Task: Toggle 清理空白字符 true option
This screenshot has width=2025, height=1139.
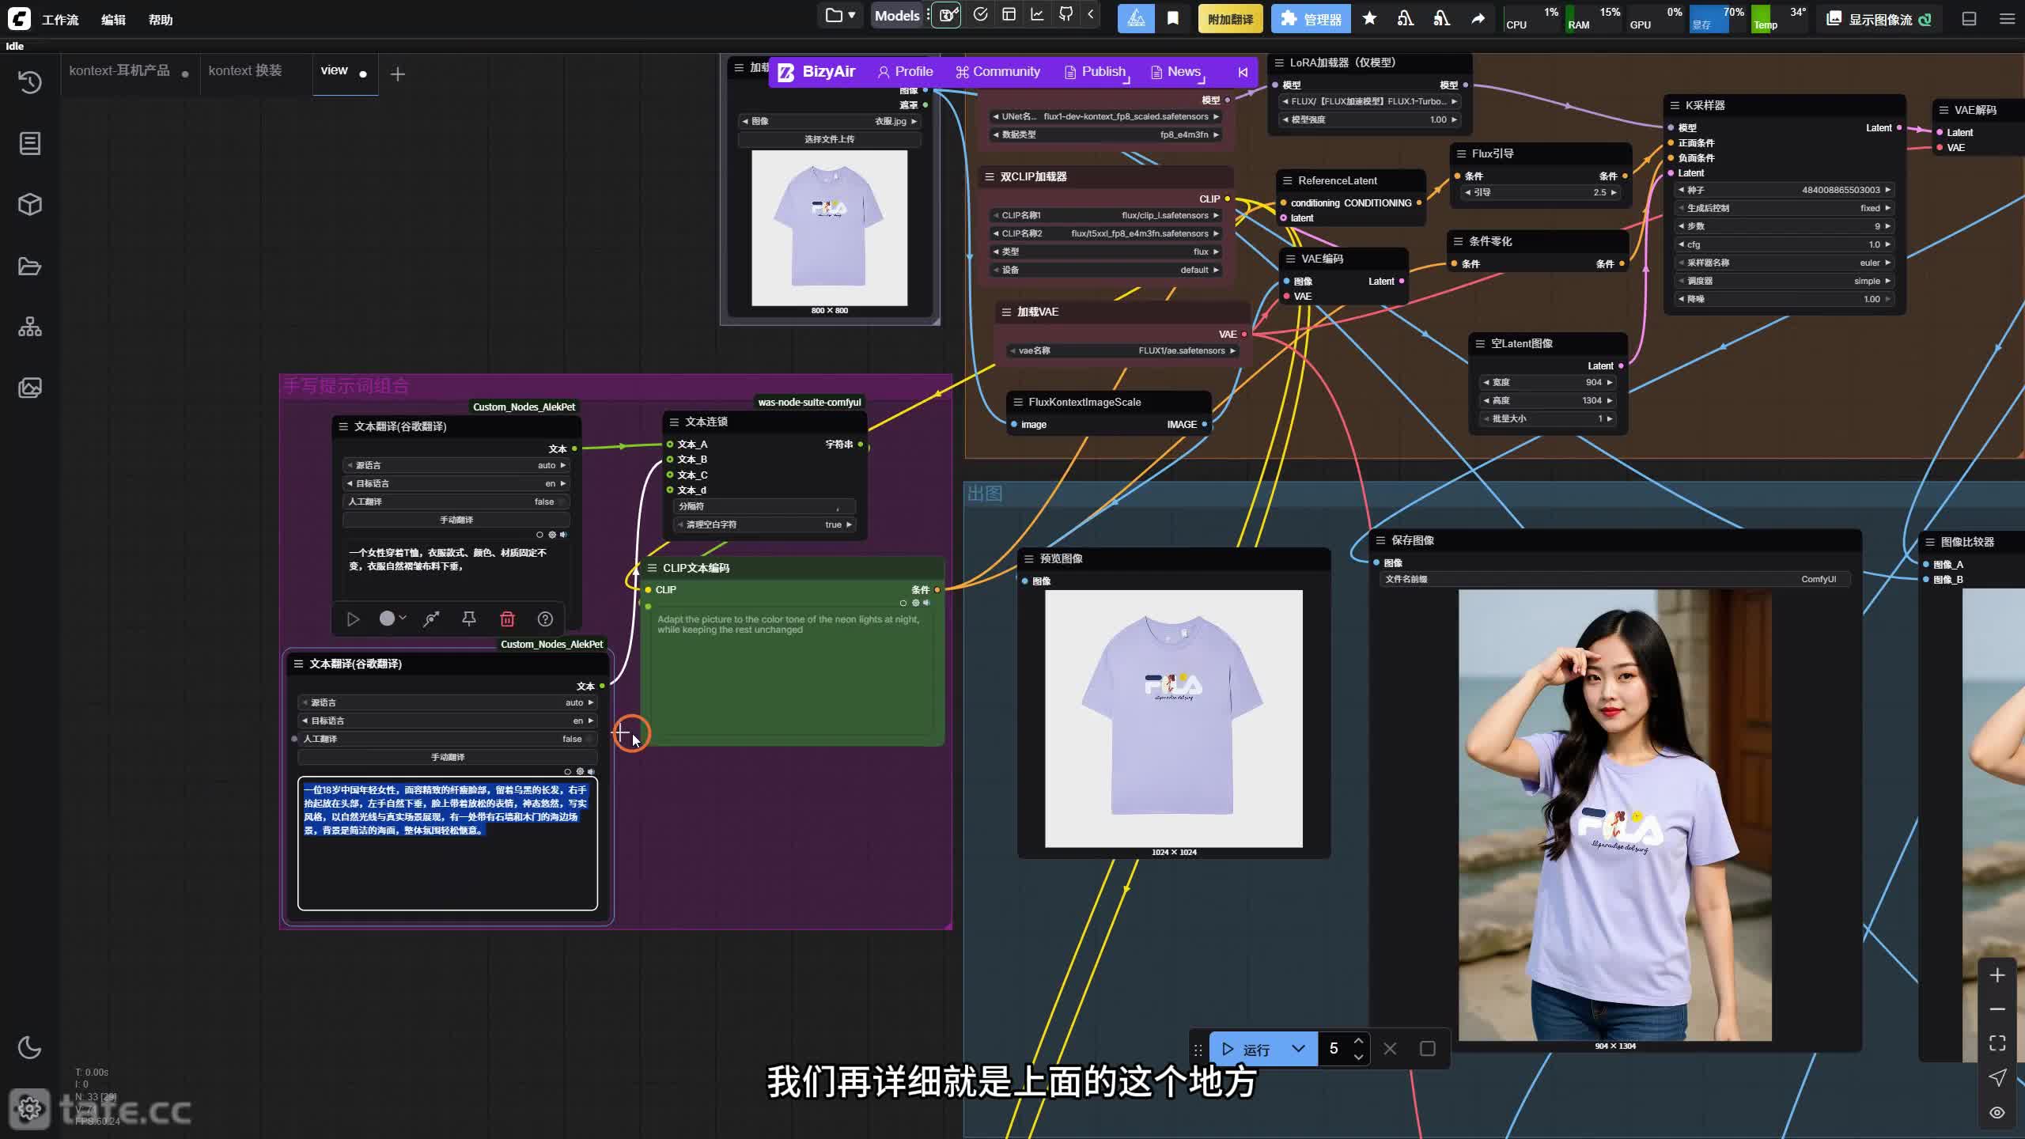Action: [765, 524]
